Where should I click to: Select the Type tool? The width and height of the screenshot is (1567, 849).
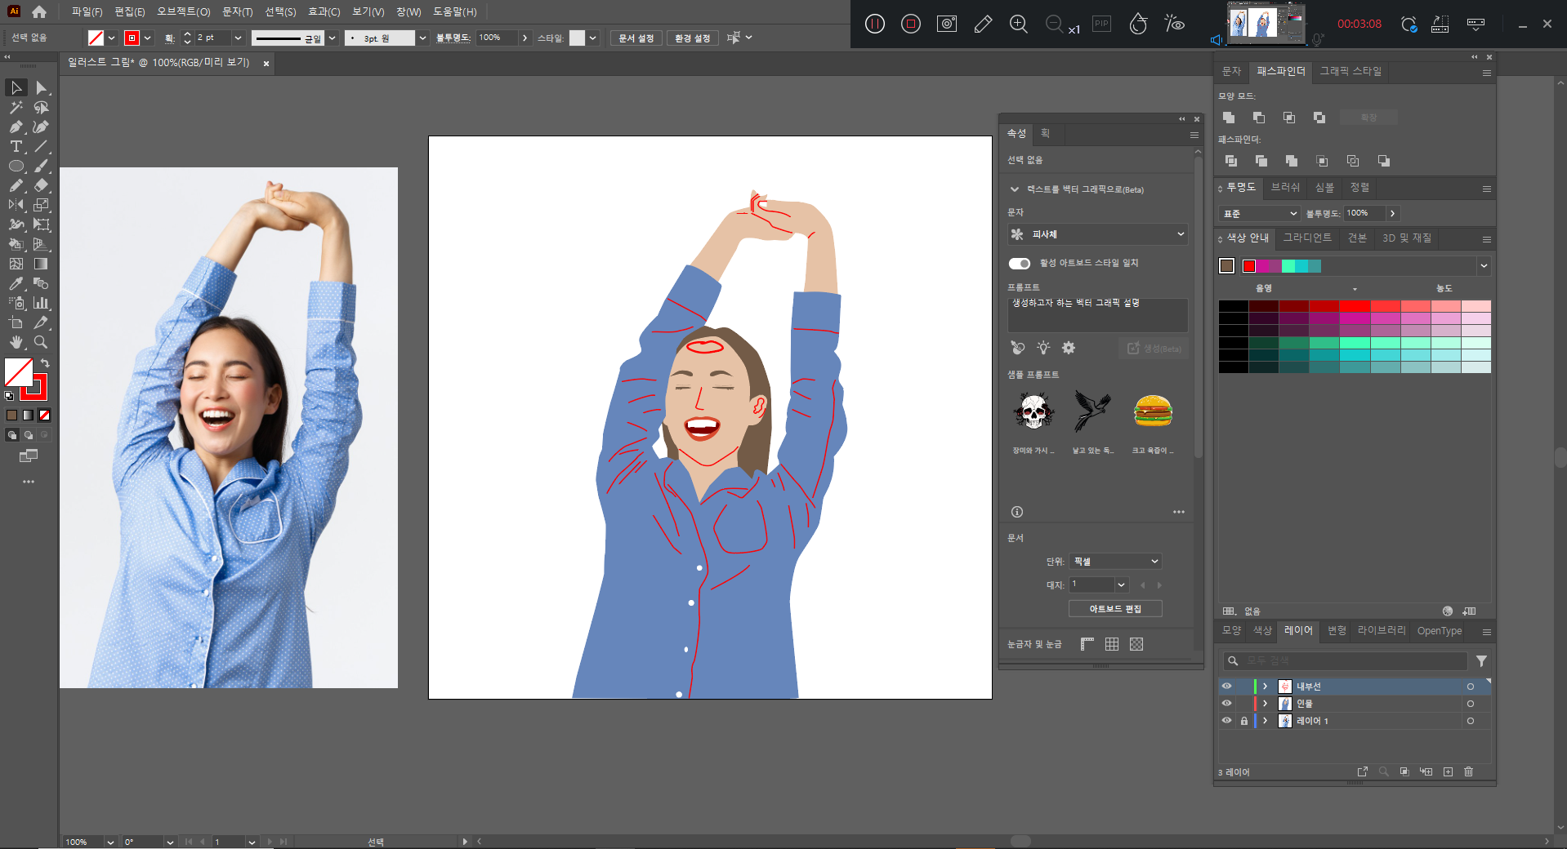click(x=16, y=147)
